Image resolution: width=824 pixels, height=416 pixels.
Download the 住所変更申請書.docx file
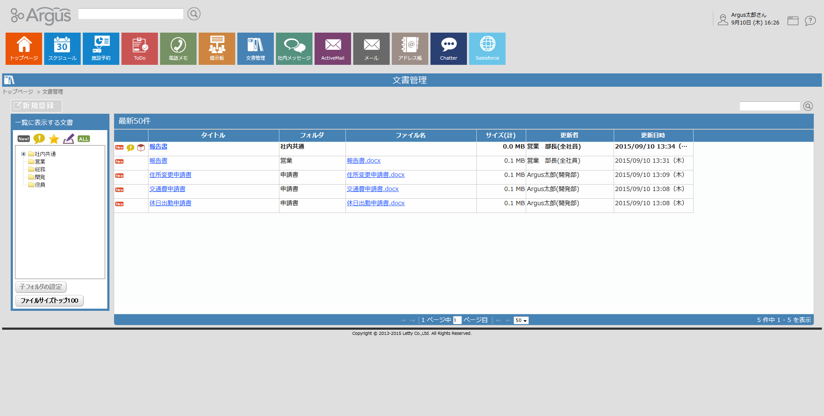(376, 175)
